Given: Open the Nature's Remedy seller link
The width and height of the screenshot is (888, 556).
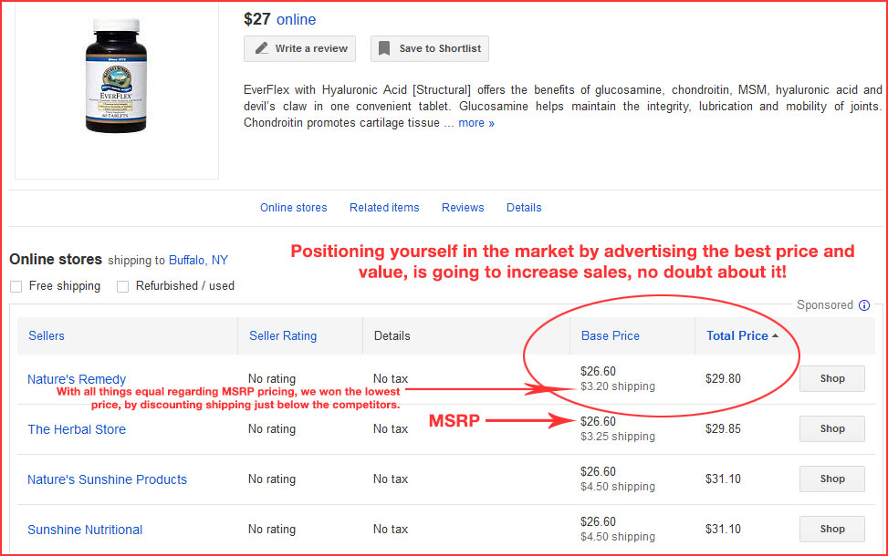Looking at the screenshot, I should [x=77, y=379].
